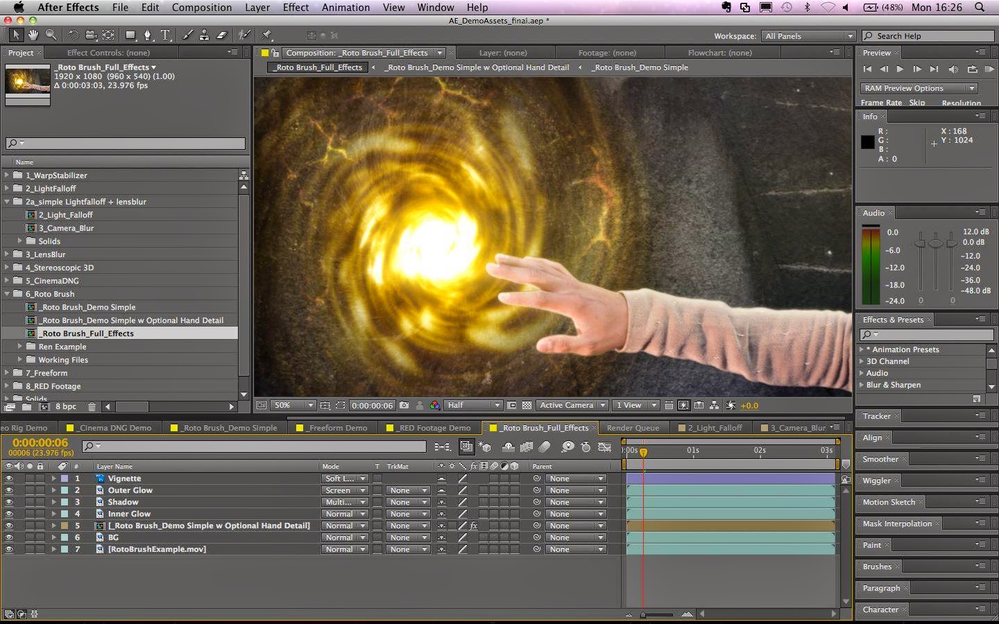Select the Roto Brush tool
999x624 pixels.
point(243,33)
